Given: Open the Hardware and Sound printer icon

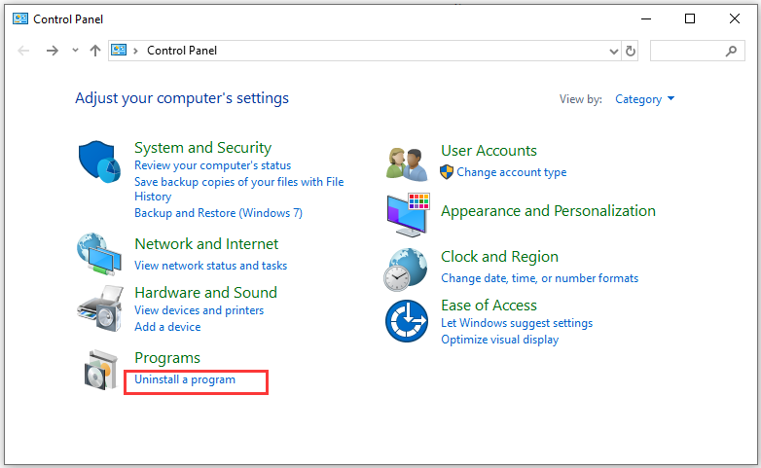Looking at the screenshot, I should click(x=100, y=308).
